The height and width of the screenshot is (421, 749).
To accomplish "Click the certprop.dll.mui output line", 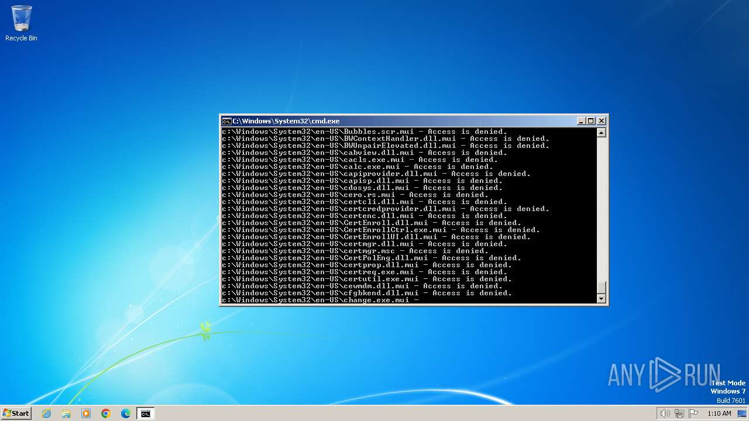I will [x=367, y=265].
